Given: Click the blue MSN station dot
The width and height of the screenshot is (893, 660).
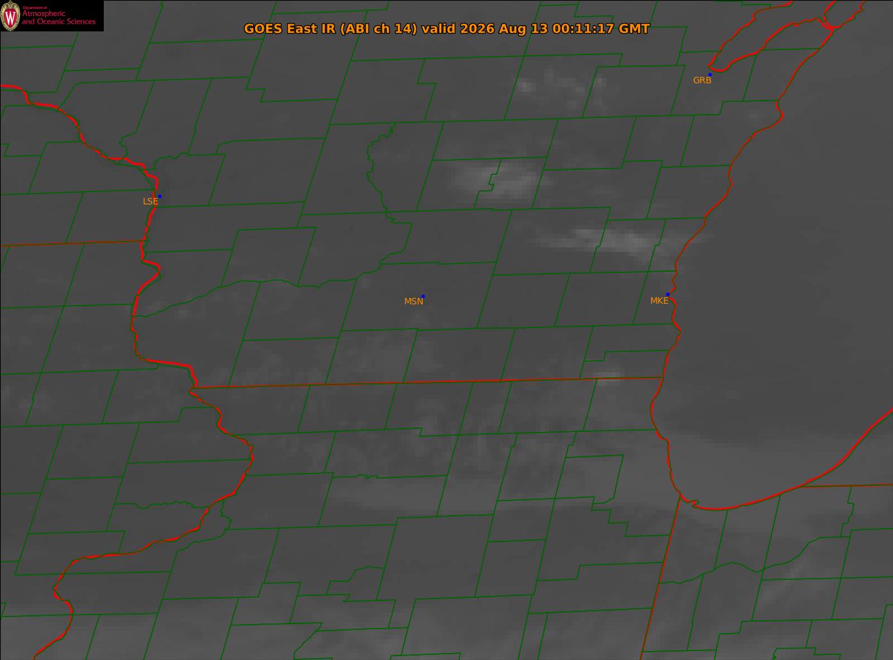Looking at the screenshot, I should [x=423, y=297].
